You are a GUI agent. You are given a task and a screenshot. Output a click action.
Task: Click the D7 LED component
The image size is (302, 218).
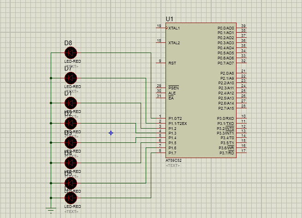tap(71, 78)
